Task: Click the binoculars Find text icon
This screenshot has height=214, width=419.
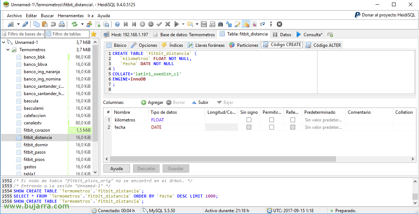Action: click(x=220, y=25)
